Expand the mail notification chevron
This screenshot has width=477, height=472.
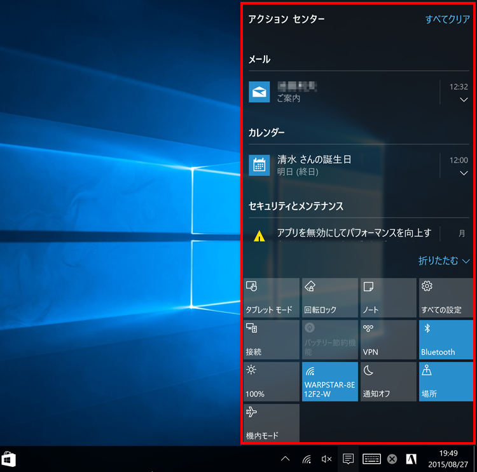(463, 100)
